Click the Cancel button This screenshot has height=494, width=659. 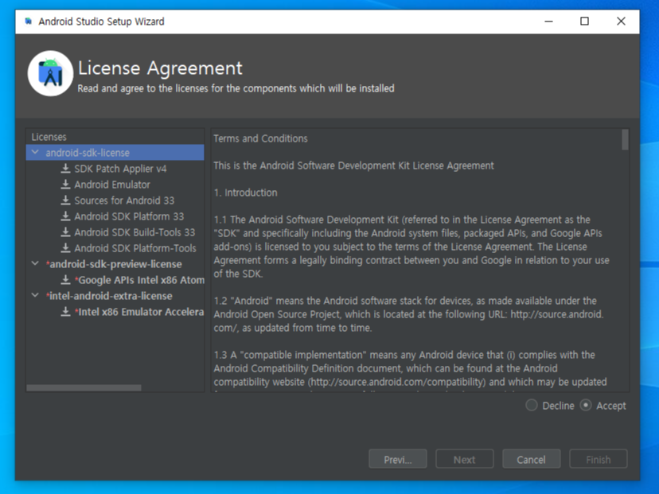(531, 459)
